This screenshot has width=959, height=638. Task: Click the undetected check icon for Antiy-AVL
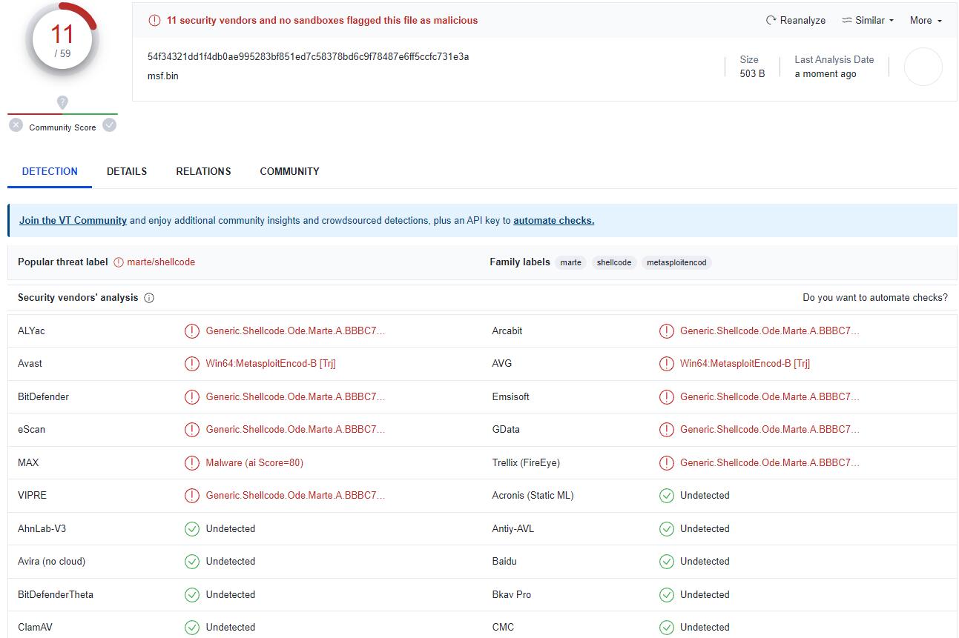(667, 529)
